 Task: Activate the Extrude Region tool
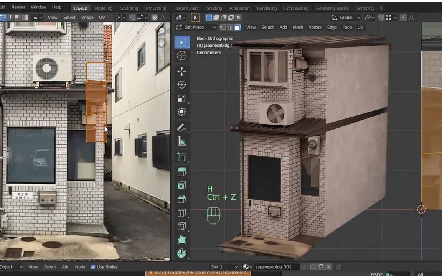182,172
